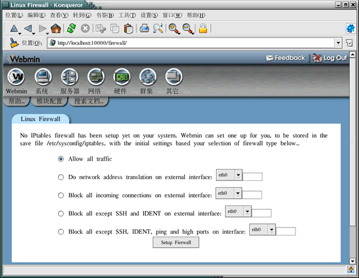Open the 搜索文档.. search docs tab
Screen dimensions: 359x278
pos(89,101)
